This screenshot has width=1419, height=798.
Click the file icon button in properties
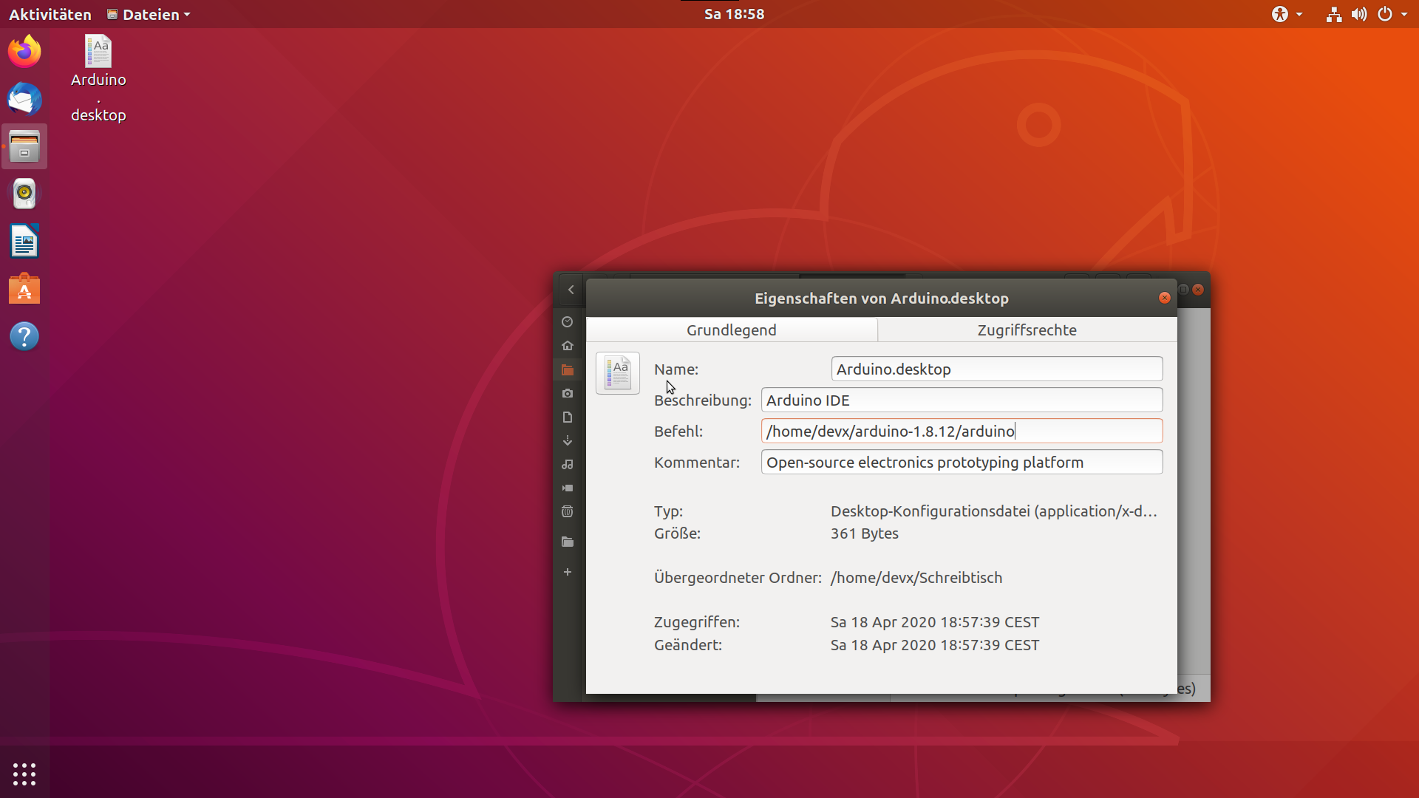(618, 373)
